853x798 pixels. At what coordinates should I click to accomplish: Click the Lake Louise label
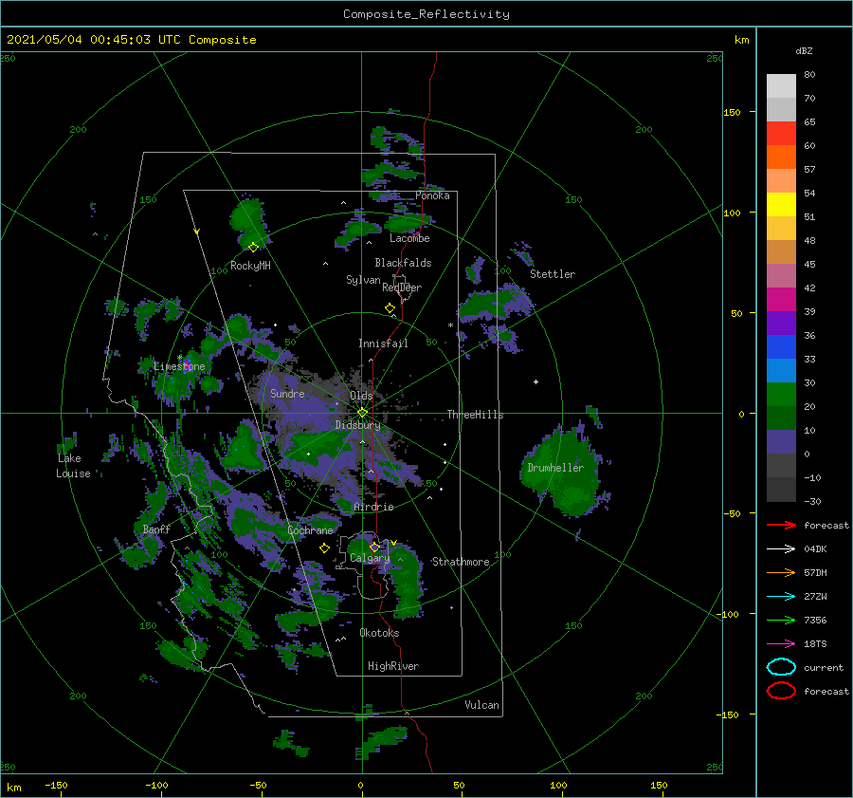coord(73,466)
